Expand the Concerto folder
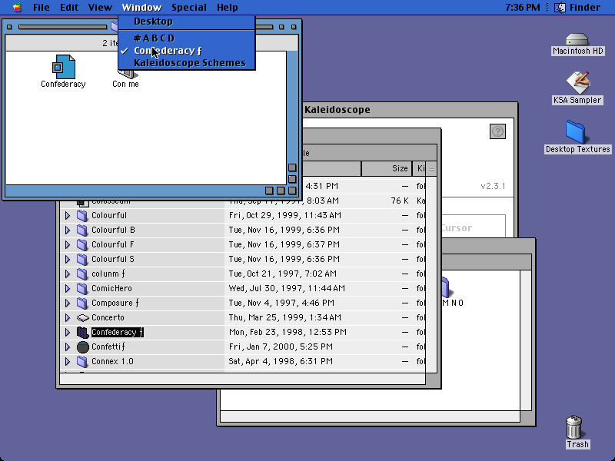This screenshot has width=615, height=461. (x=68, y=317)
